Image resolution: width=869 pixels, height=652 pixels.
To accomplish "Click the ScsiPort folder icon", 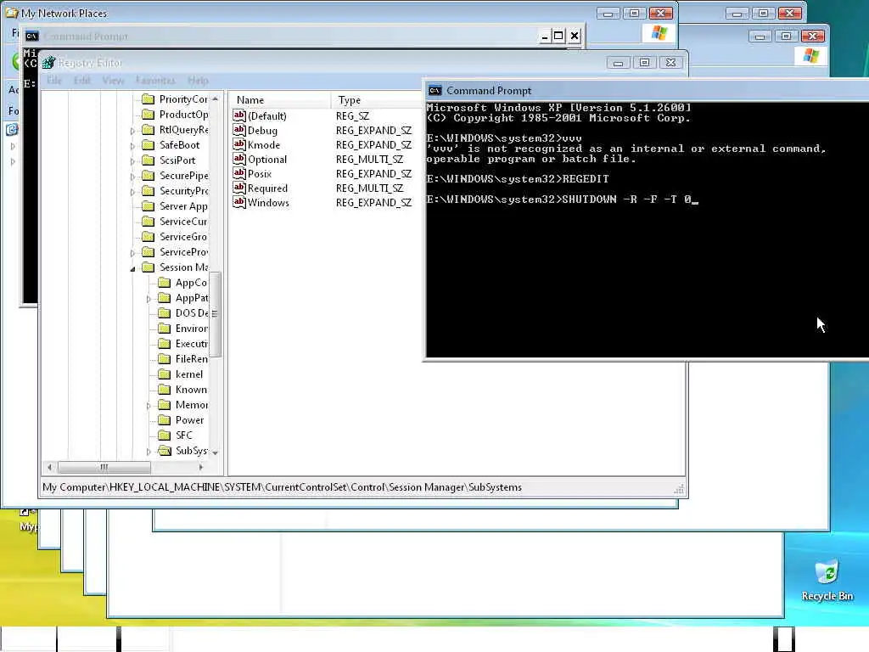I will (x=148, y=160).
